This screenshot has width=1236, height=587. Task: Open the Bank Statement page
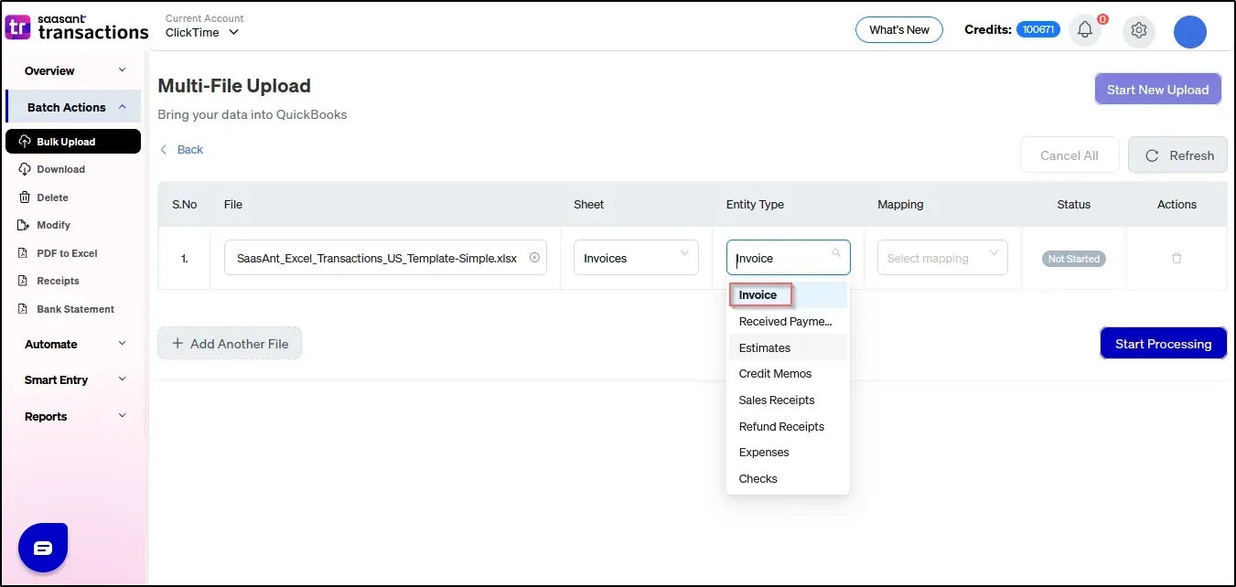(x=75, y=309)
